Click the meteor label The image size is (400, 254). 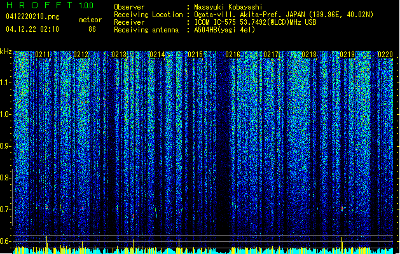pyautogui.click(x=90, y=20)
